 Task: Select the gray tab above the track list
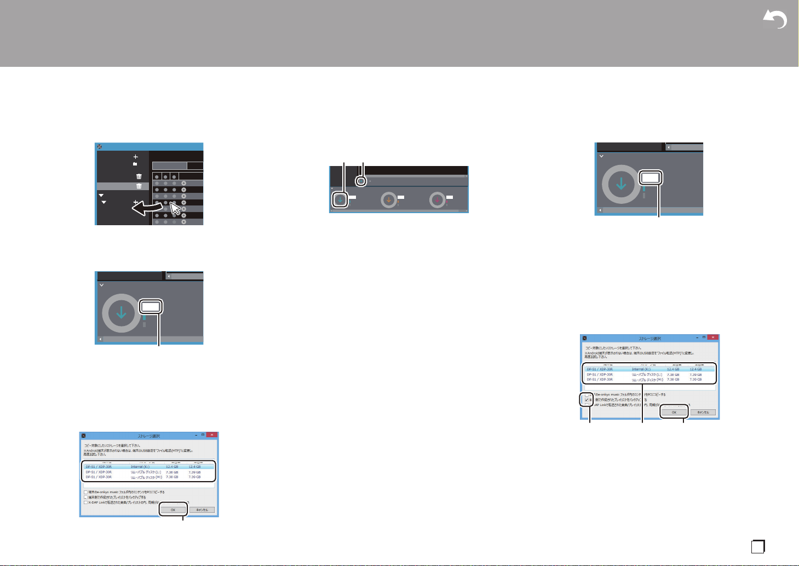(169, 165)
